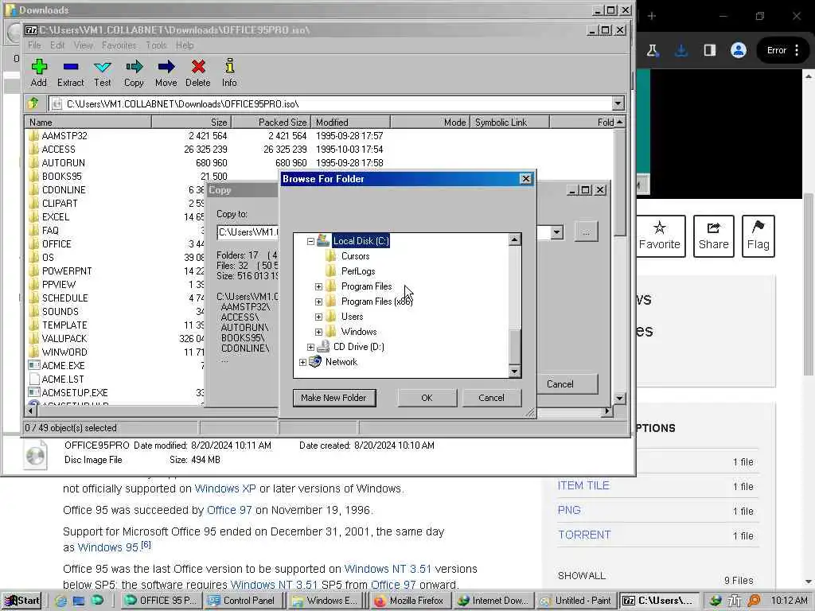The image size is (815, 611).
Task: Click the Info toolbar icon
Action: coord(229,72)
